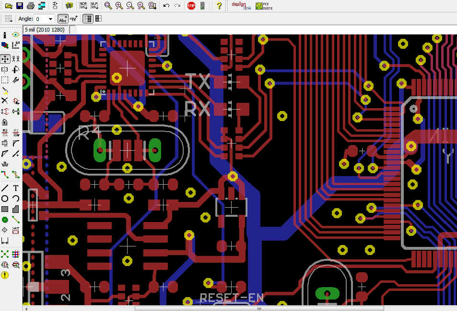Select the Mirror tool
The height and width of the screenshot is (311, 457).
(x=5, y=69)
